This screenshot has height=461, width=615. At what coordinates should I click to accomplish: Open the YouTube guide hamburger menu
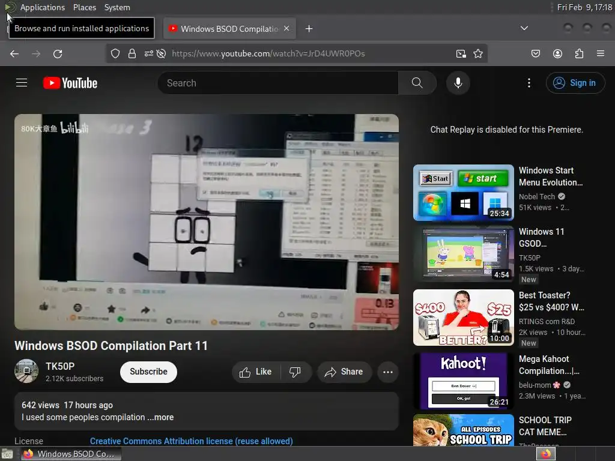tap(22, 83)
